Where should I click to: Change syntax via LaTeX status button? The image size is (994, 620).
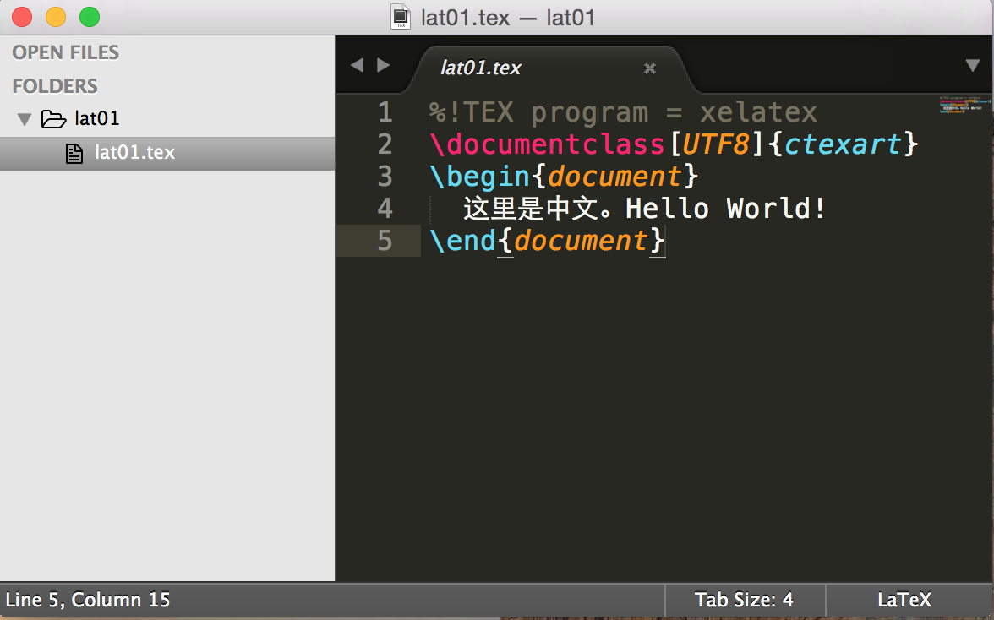coord(904,600)
